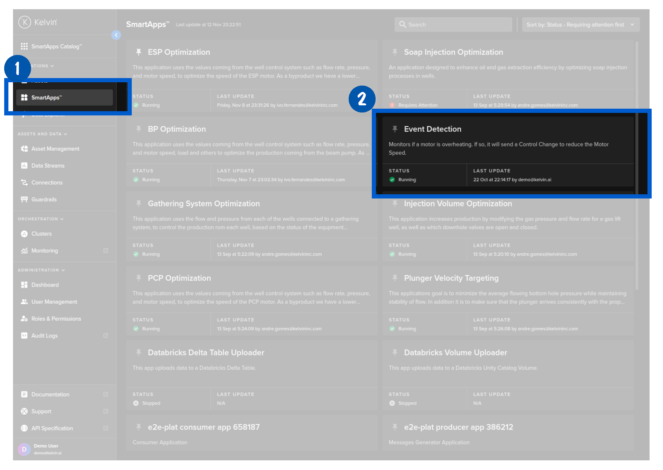Pin the ESP Optimization app
The height and width of the screenshot is (470, 663).
[138, 52]
